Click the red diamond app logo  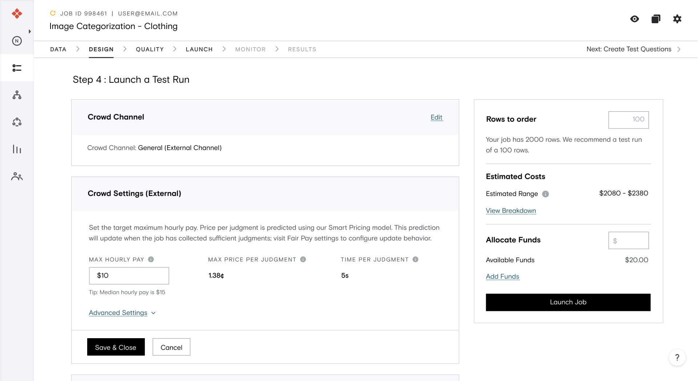click(17, 14)
